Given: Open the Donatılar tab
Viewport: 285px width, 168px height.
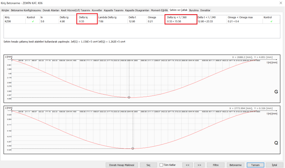Looking at the screenshot, I should [x=206, y=10].
